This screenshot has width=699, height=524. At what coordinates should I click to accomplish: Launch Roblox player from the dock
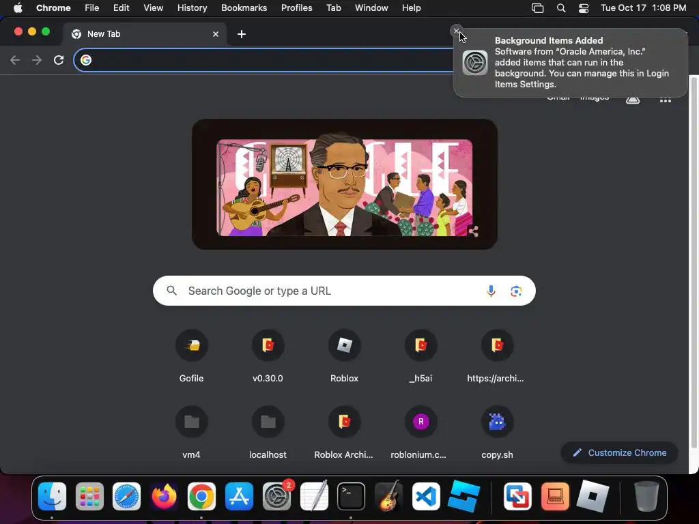point(593,497)
